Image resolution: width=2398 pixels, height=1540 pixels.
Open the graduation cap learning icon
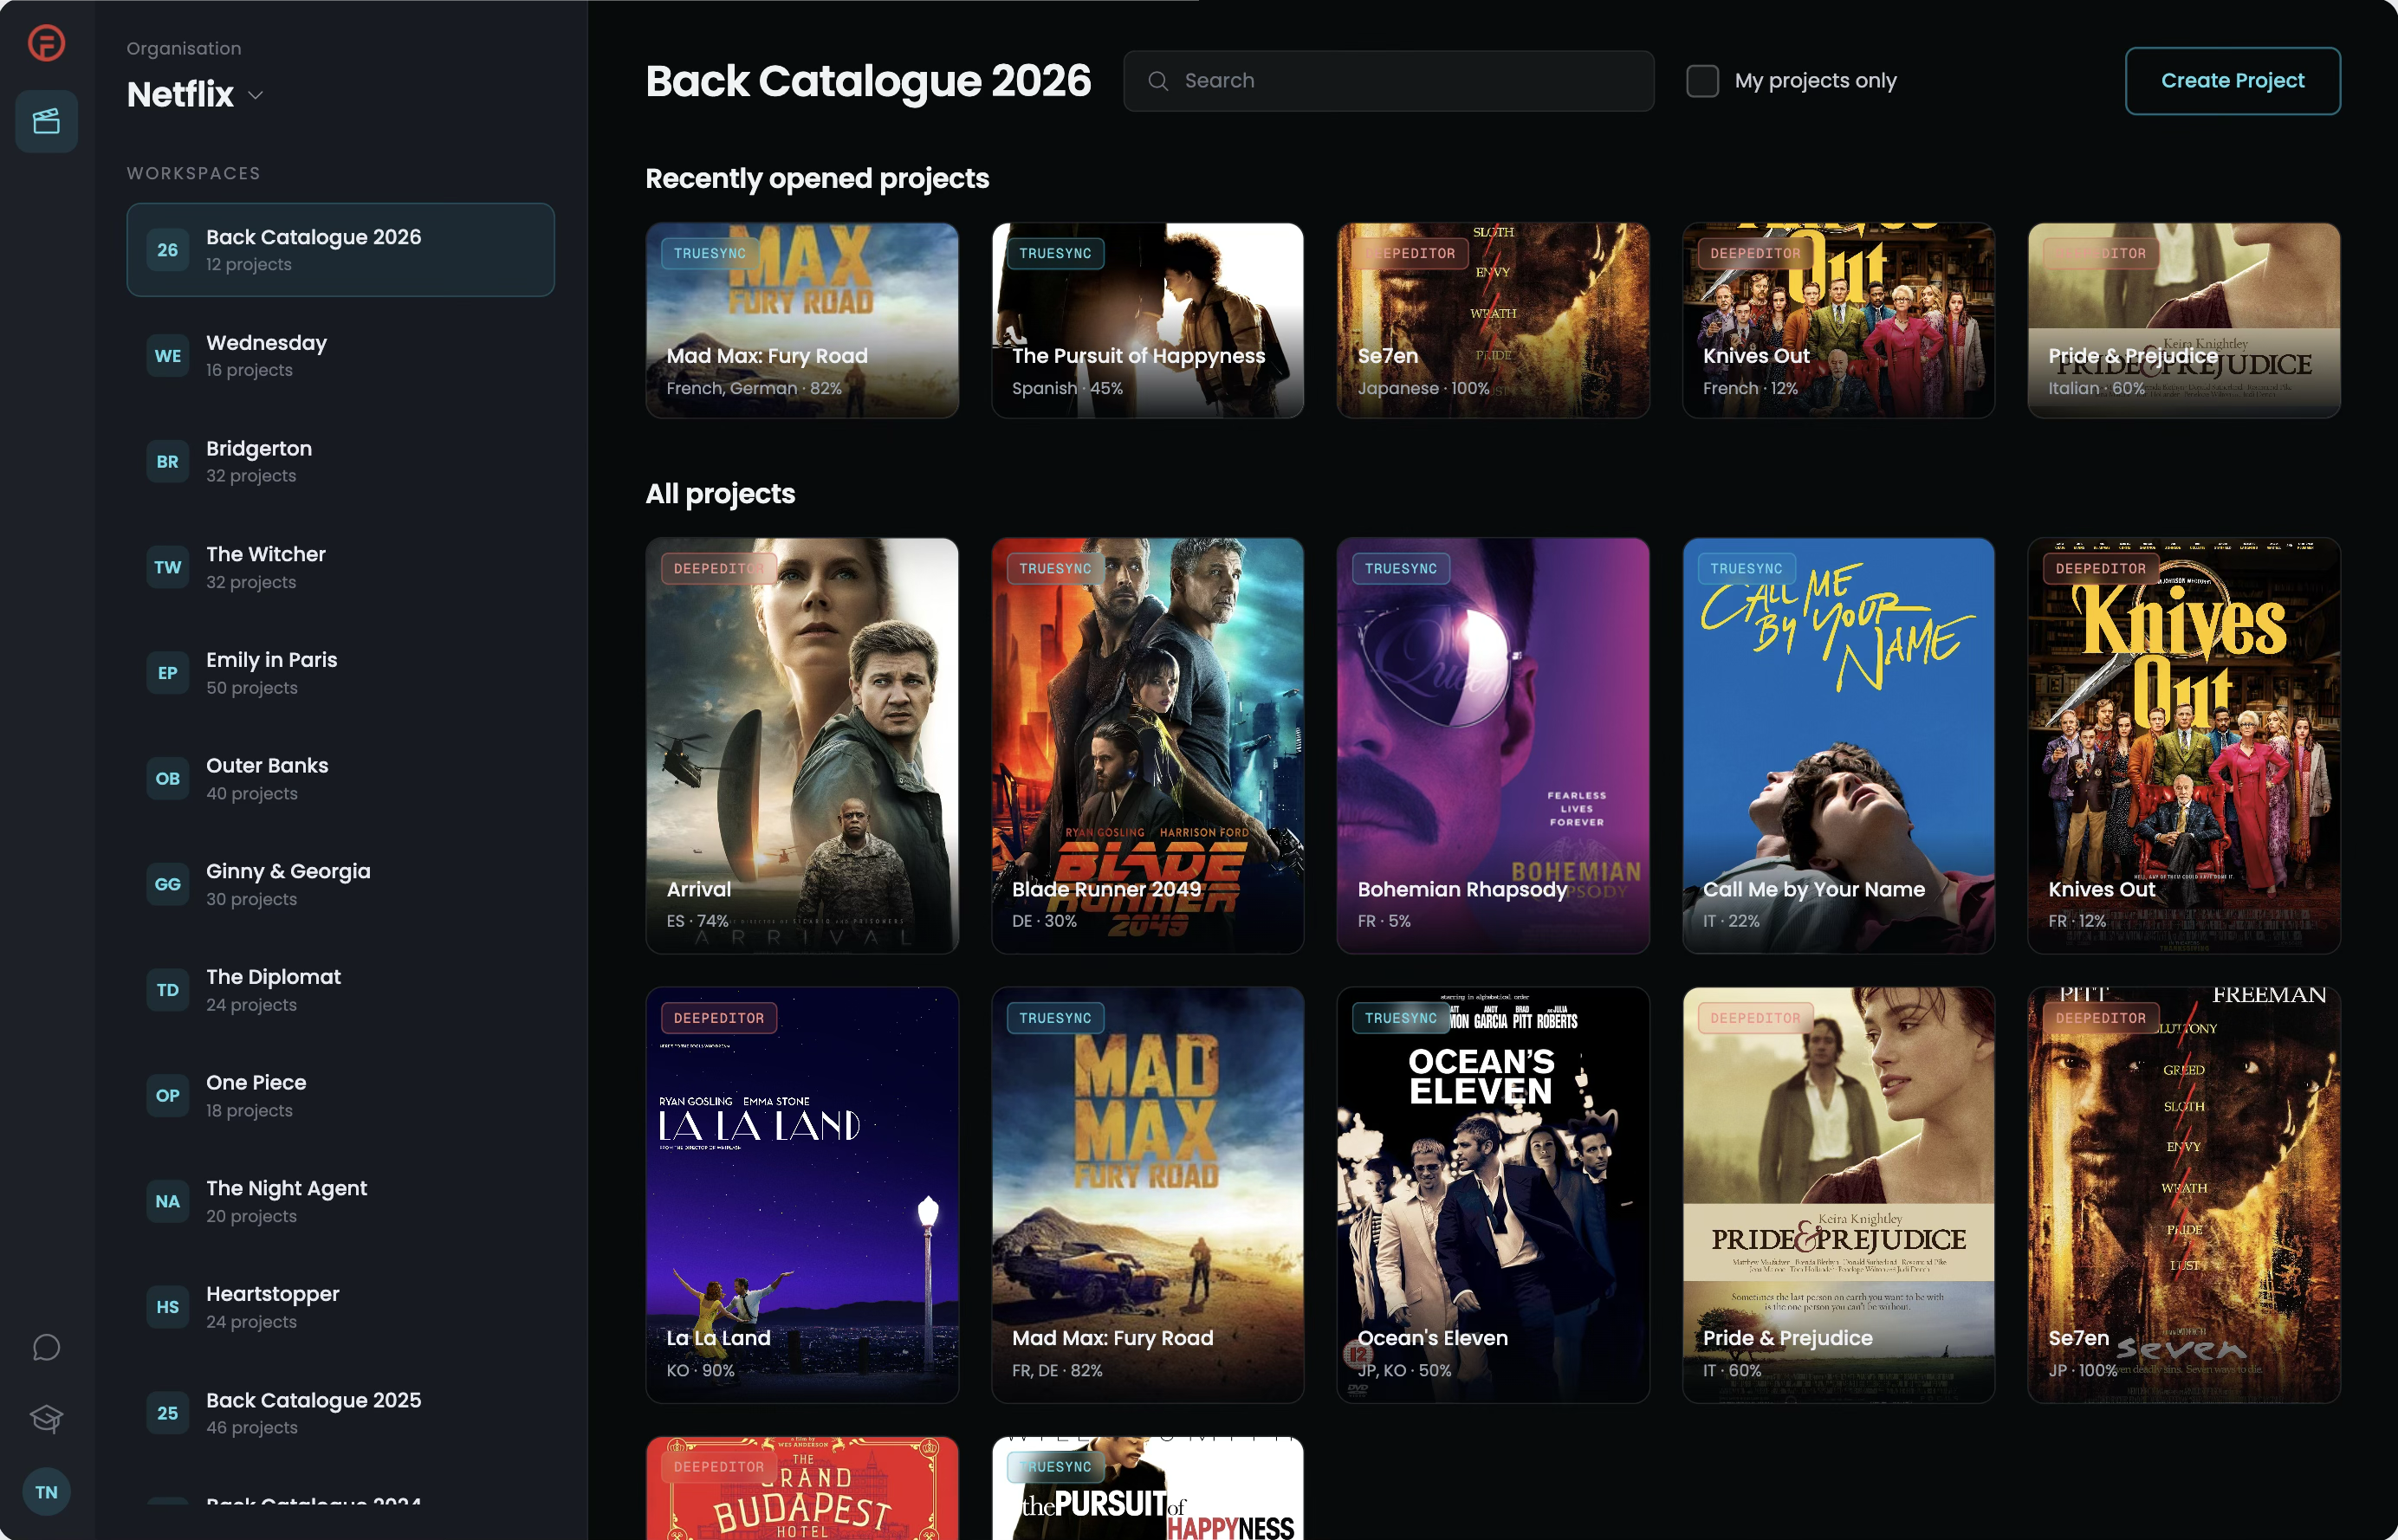point(46,1418)
